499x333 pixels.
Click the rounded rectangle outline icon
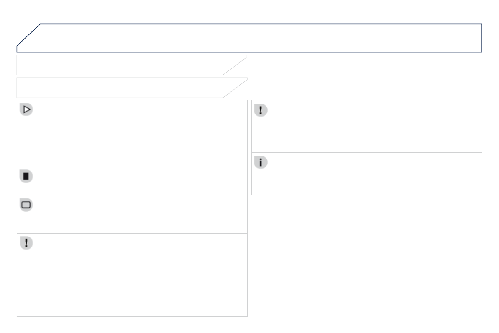click(26, 205)
